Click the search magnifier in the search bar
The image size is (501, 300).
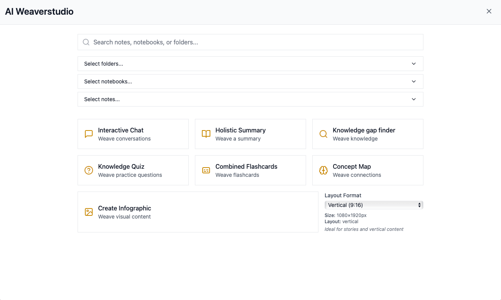click(x=86, y=42)
